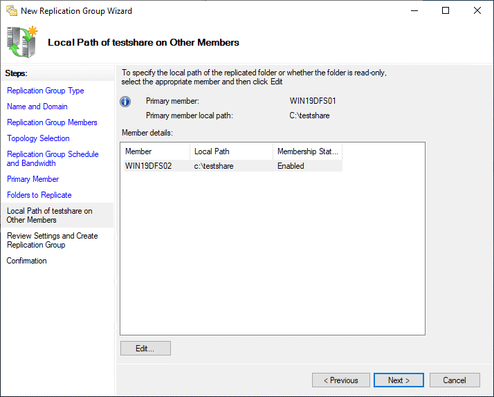Go back with the Previous button

[x=340, y=380]
